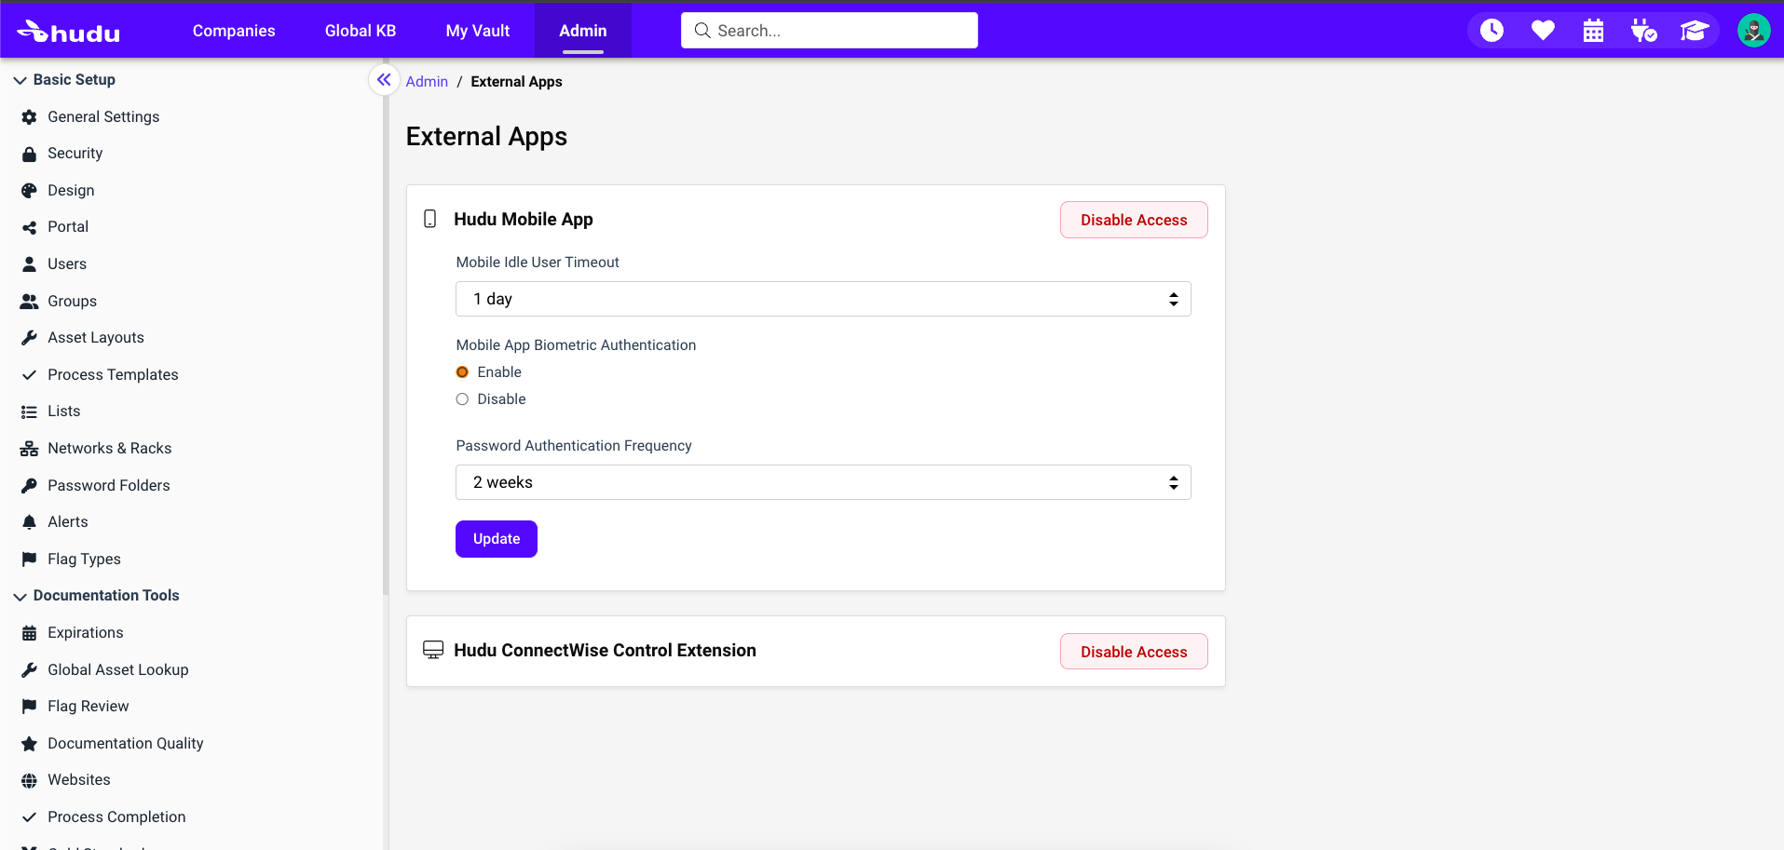Disable Access for Hudu Mobile App

[1133, 219]
